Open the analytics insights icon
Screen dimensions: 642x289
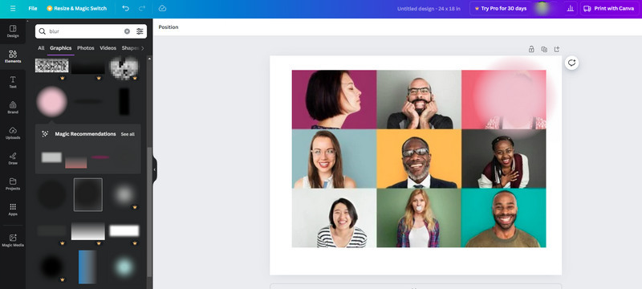(570, 8)
